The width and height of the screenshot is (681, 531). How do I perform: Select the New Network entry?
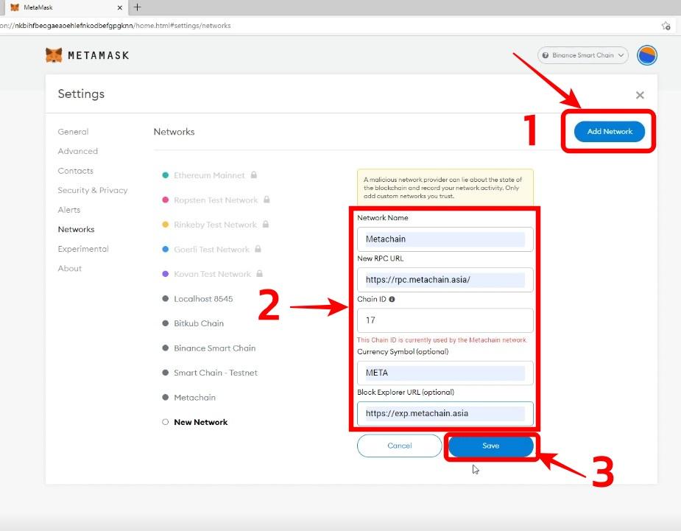201,422
